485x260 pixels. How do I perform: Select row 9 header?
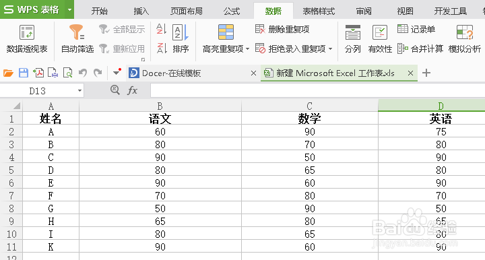(x=11, y=222)
